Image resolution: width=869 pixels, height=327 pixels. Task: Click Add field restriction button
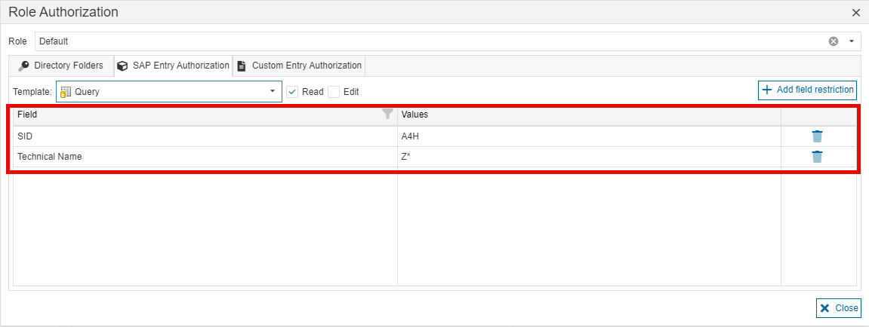(x=808, y=90)
